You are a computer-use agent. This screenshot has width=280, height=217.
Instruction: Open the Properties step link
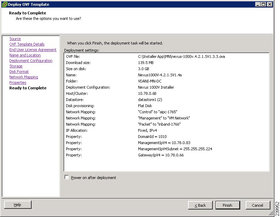pyautogui.click(x=18, y=82)
